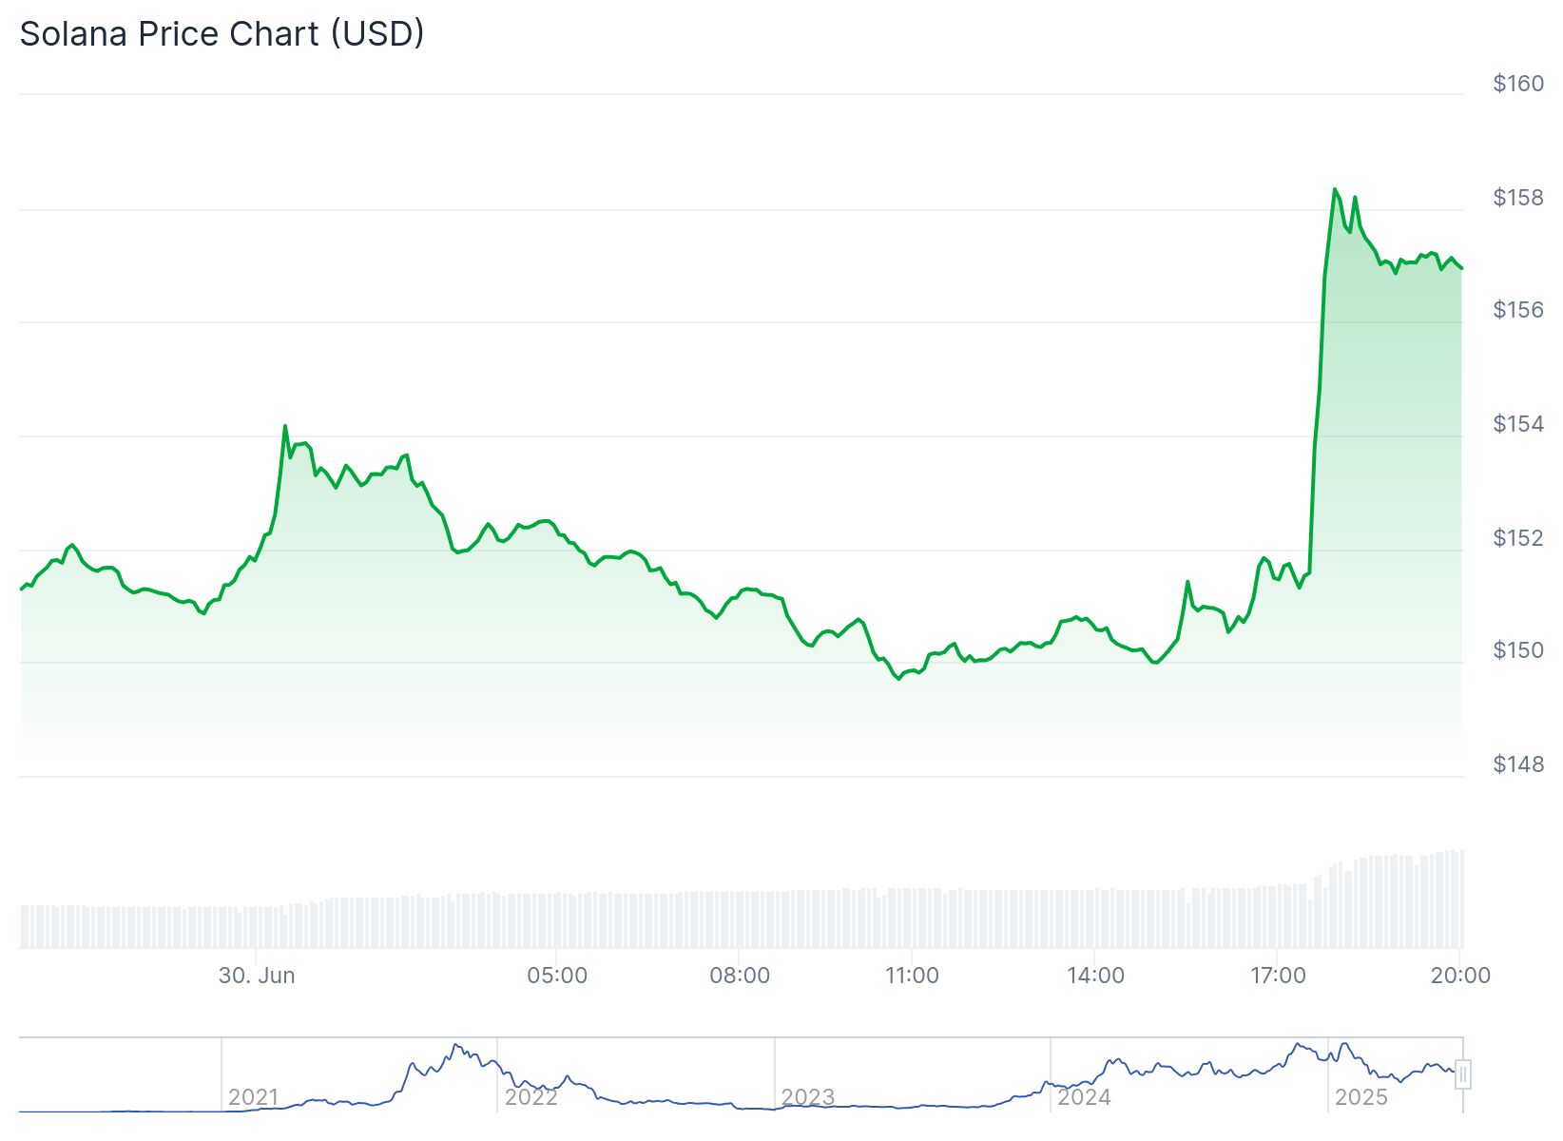Click the navigator range handle at right edge
This screenshot has height=1141, width=1563.
(1463, 1074)
